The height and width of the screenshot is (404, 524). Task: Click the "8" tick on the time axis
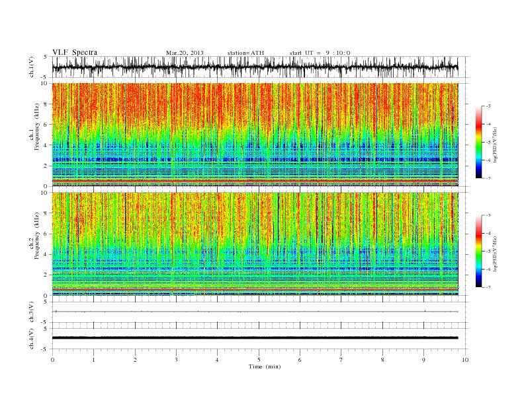[x=382, y=360]
